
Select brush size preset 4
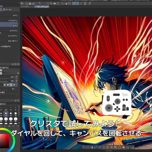pos(15,108)
